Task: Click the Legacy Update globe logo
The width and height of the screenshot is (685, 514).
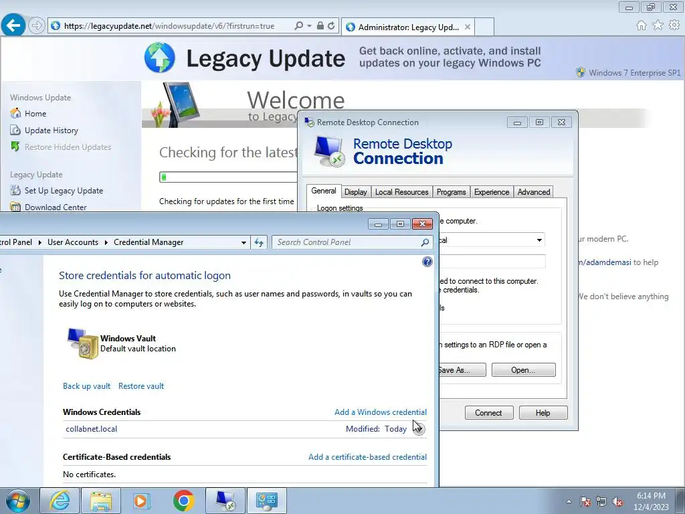Action: 159,58
